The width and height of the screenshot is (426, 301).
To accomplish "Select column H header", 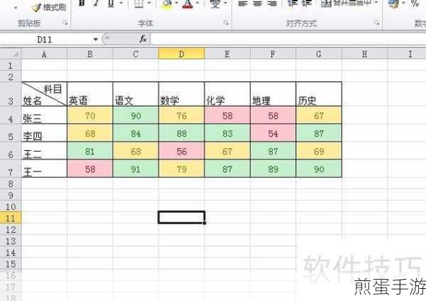I will [365, 54].
